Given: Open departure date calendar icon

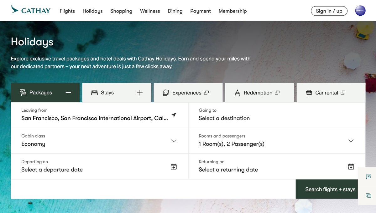Looking at the screenshot, I should (x=174, y=167).
